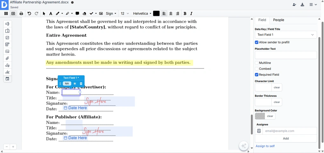Download the document

[x=302, y=4]
